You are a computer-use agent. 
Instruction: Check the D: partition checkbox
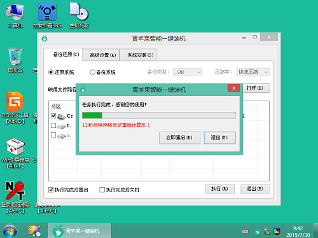tap(53, 125)
